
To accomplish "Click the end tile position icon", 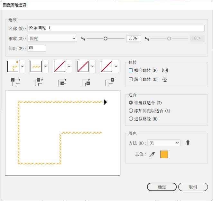I will (x=110, y=82).
